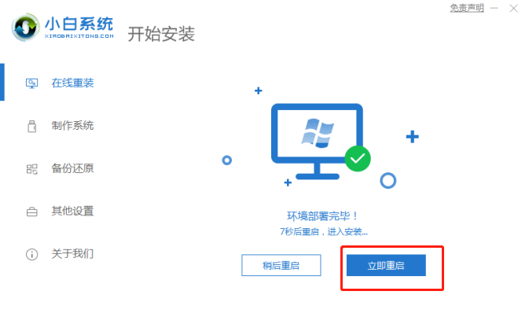The height and width of the screenshot is (328, 518).
Task: Click the 环境部署完毕 status text
Action: point(322,216)
